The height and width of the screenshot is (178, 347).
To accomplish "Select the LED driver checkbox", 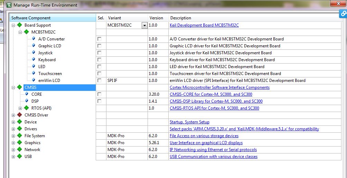I will 99,66.
